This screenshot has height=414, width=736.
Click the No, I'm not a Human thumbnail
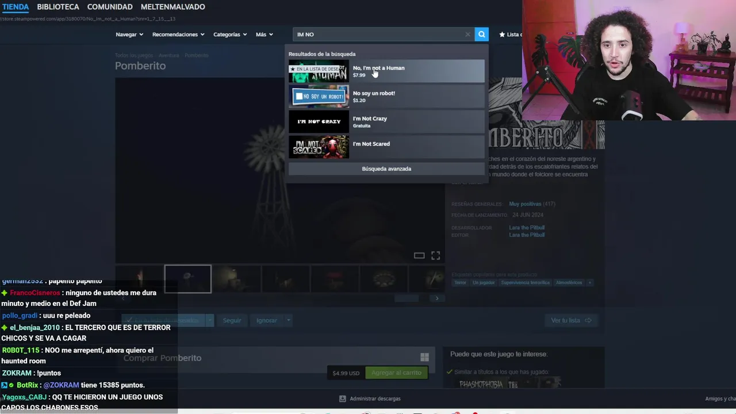pos(319,71)
